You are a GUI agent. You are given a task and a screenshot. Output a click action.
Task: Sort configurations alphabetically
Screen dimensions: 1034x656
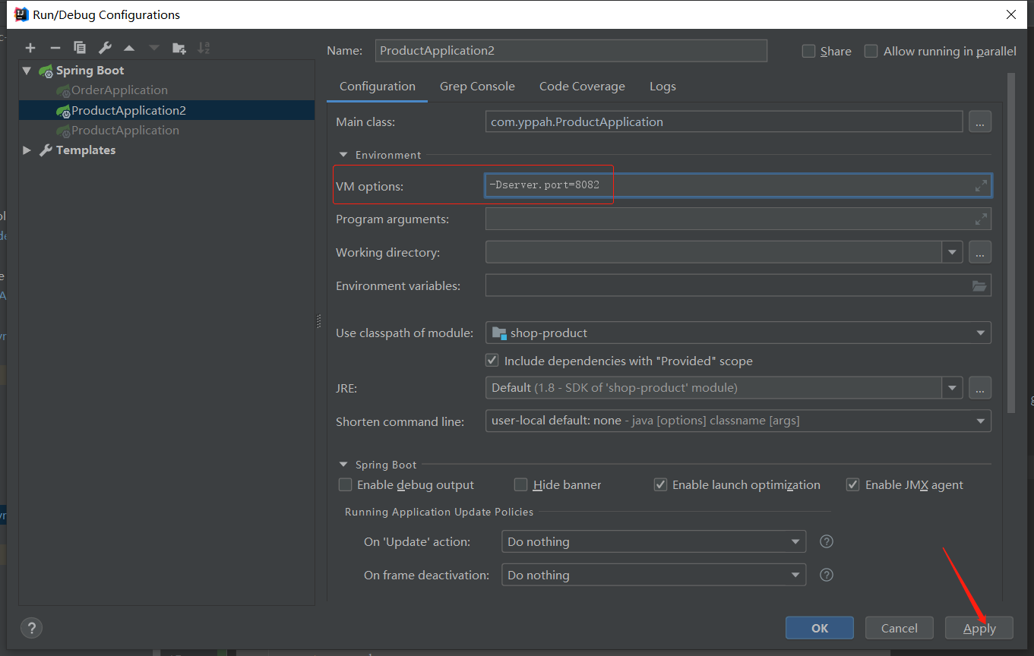coord(204,48)
